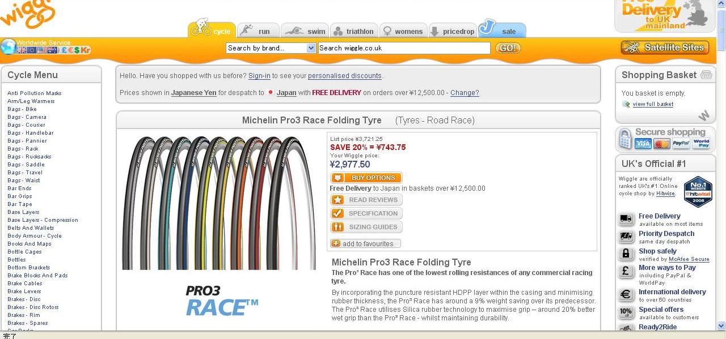
Task: Click the More ways to Pay pound icon
Action: (626, 272)
